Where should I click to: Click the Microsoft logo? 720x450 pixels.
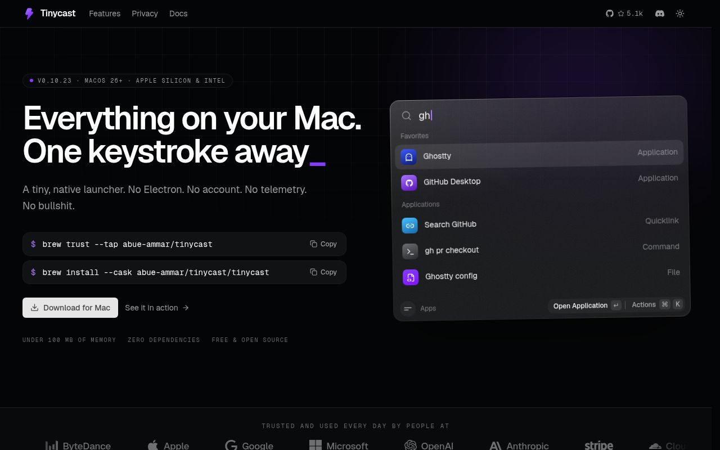(x=339, y=446)
